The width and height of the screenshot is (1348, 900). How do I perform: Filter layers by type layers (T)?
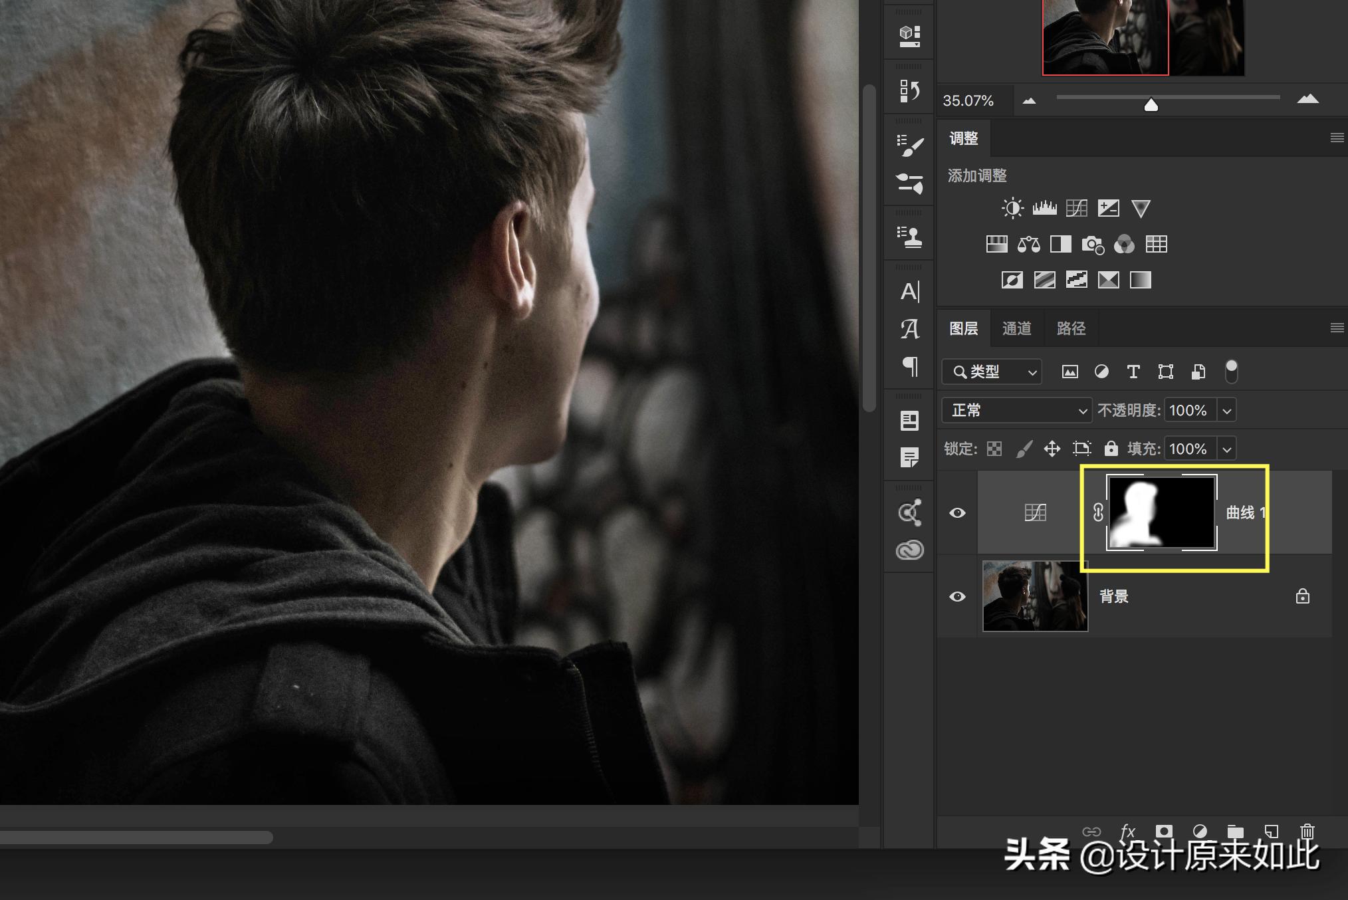(1133, 372)
